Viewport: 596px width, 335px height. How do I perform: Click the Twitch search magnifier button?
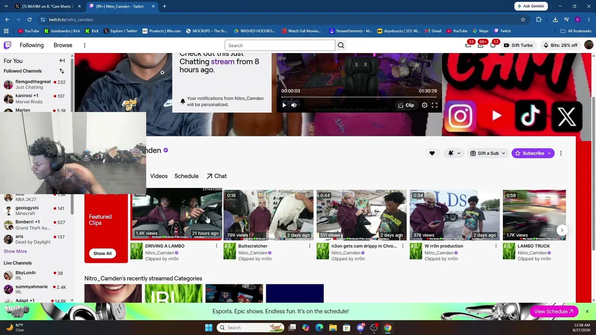tap(341, 45)
